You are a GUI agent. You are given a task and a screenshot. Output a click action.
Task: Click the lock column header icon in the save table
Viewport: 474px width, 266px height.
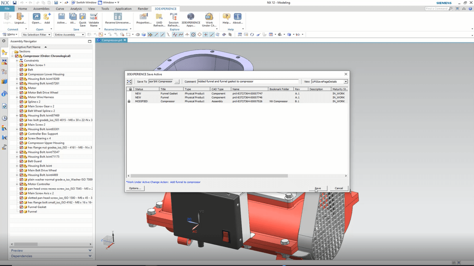click(130, 89)
